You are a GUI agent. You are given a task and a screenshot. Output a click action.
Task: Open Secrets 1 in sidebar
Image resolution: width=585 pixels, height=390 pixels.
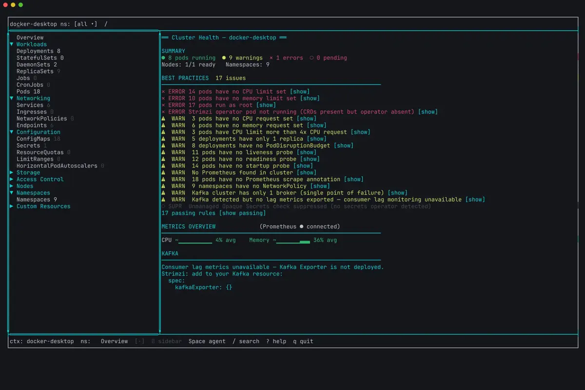coord(32,146)
